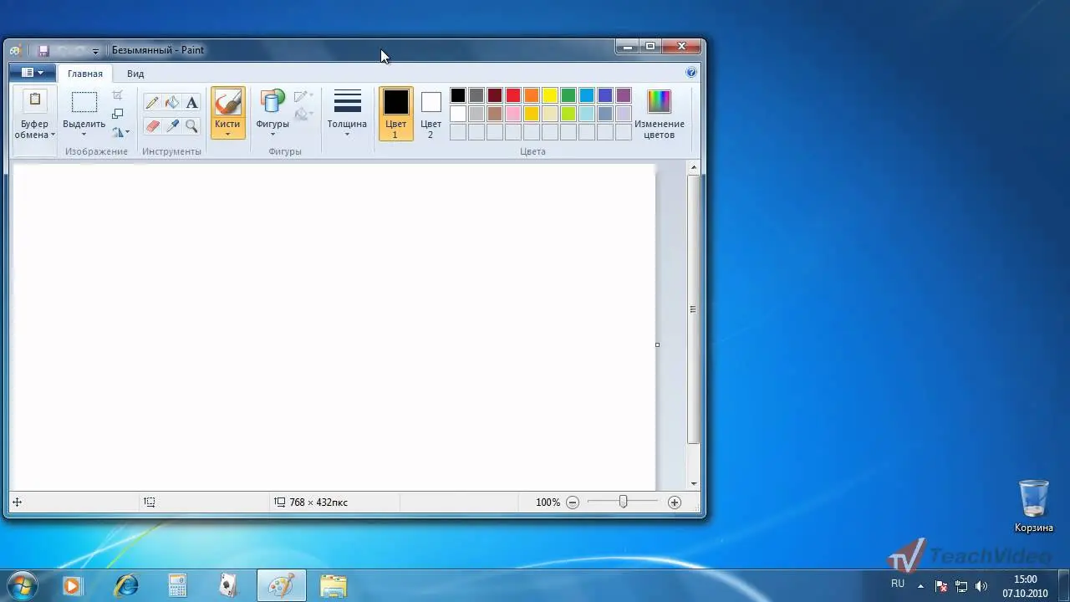Choose the red color swatch

point(513,95)
